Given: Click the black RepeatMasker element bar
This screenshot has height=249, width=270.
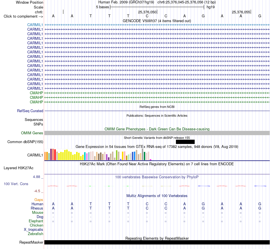Looking at the screenshot, I should [x=157, y=242].
